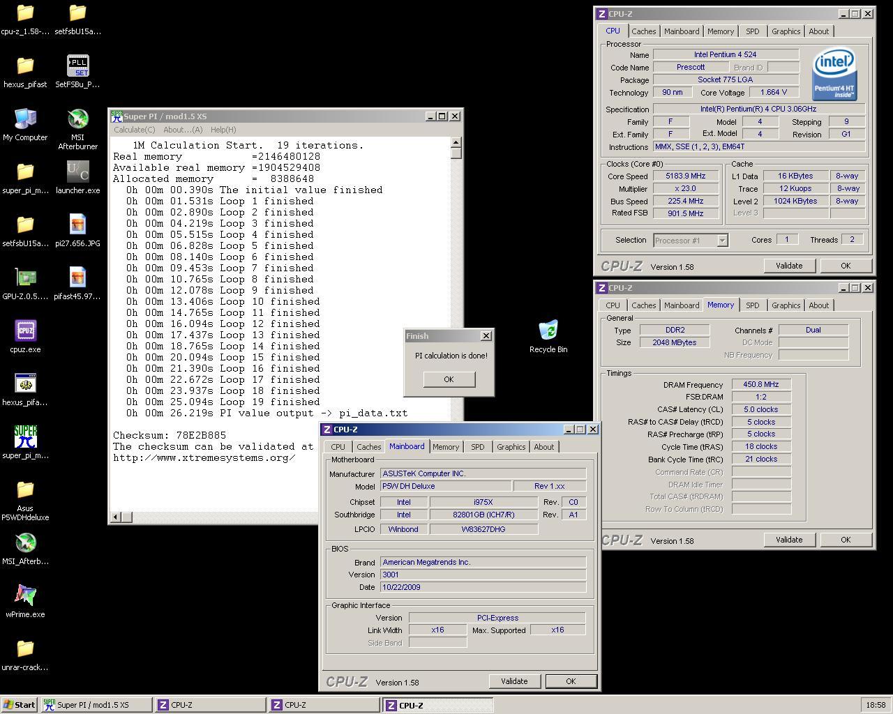The height and width of the screenshot is (714, 893).
Task: Expand the Processor #1 selection dropdown
Action: click(x=722, y=241)
